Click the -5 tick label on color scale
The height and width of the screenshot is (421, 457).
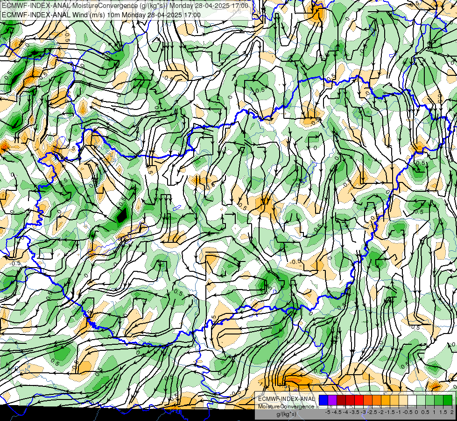(328, 412)
